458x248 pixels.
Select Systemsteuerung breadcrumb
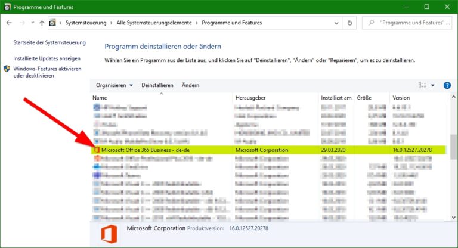tap(86, 23)
